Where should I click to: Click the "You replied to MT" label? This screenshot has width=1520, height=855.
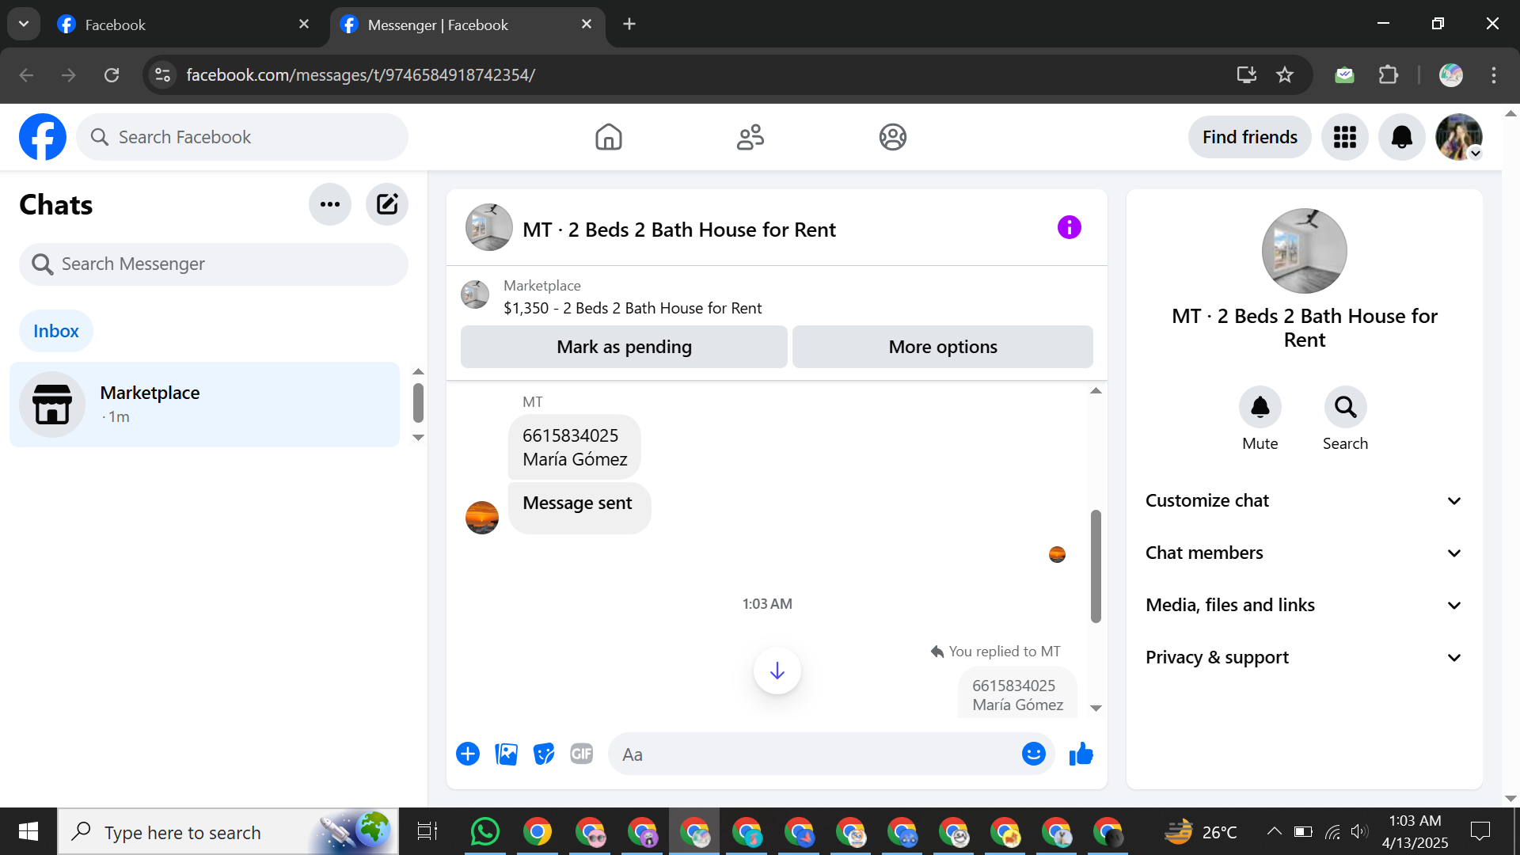pos(1005,651)
